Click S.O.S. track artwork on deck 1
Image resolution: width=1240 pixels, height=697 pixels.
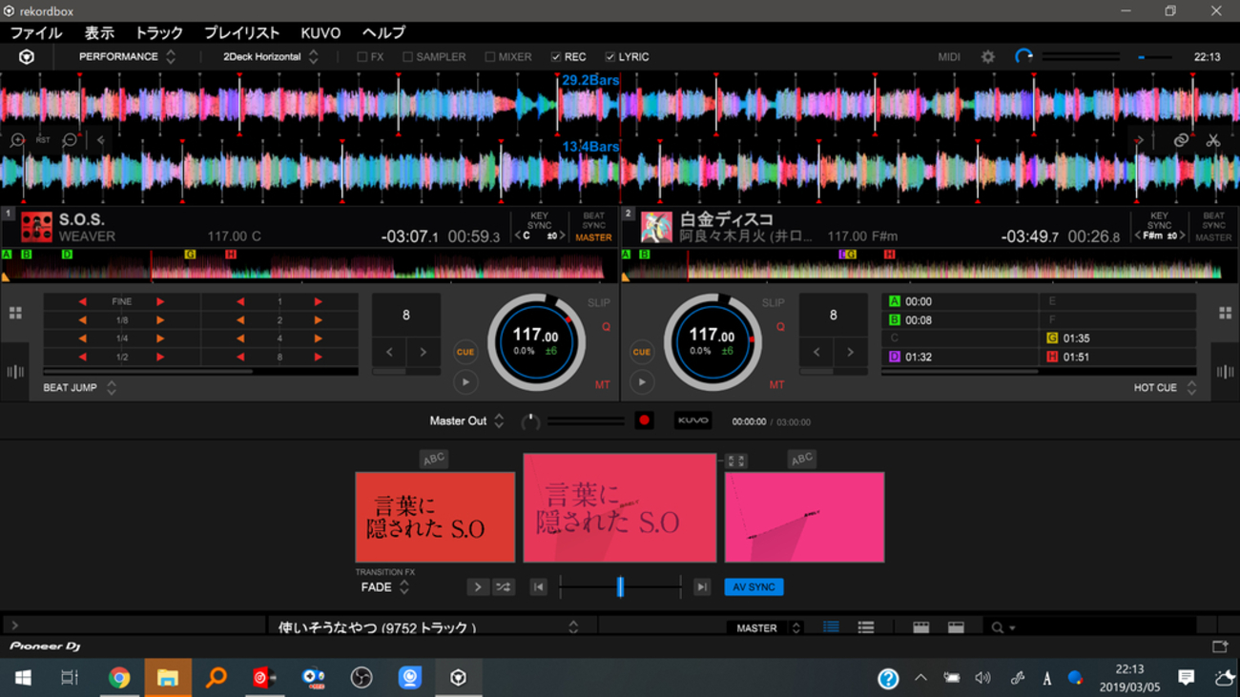[x=36, y=227]
